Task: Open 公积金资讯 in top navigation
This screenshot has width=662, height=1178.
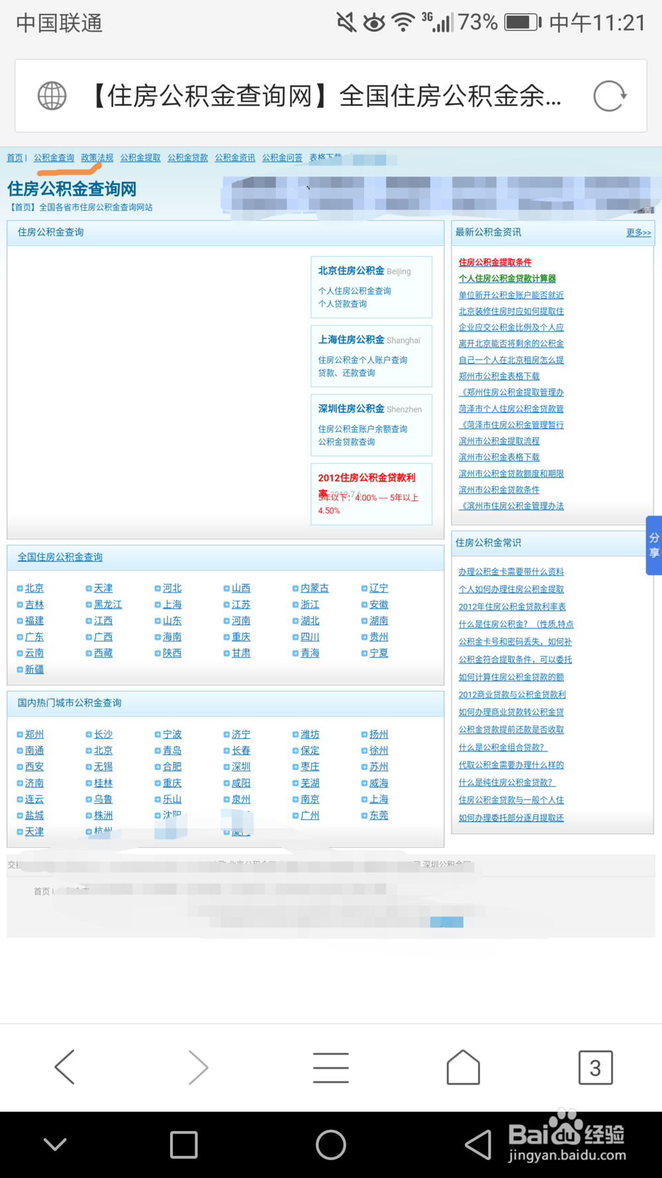Action: point(235,158)
